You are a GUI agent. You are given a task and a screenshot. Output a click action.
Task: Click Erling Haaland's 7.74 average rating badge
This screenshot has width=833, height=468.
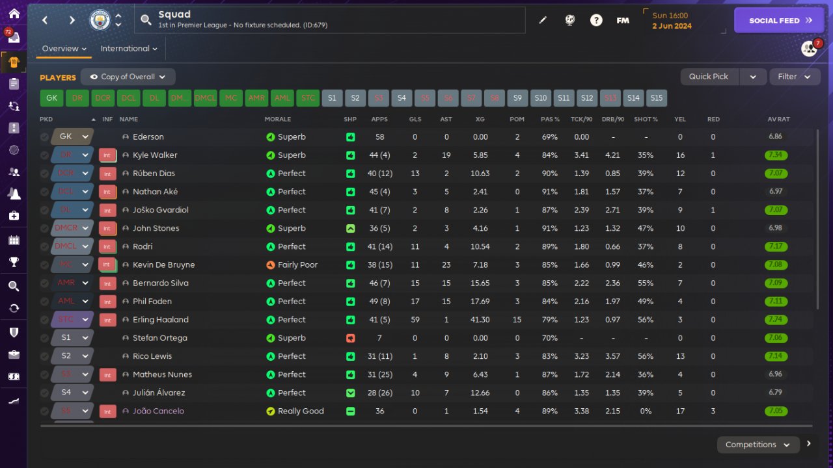(x=775, y=320)
